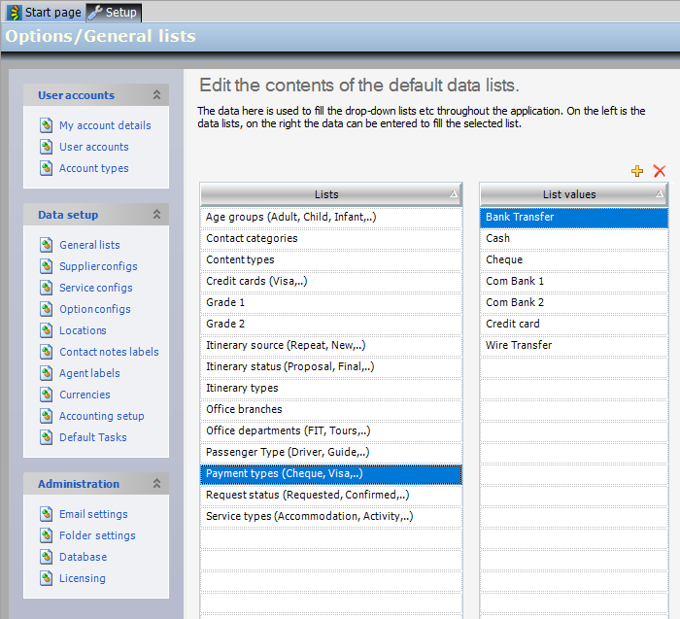Select the Wire Transfer list value

point(519,345)
